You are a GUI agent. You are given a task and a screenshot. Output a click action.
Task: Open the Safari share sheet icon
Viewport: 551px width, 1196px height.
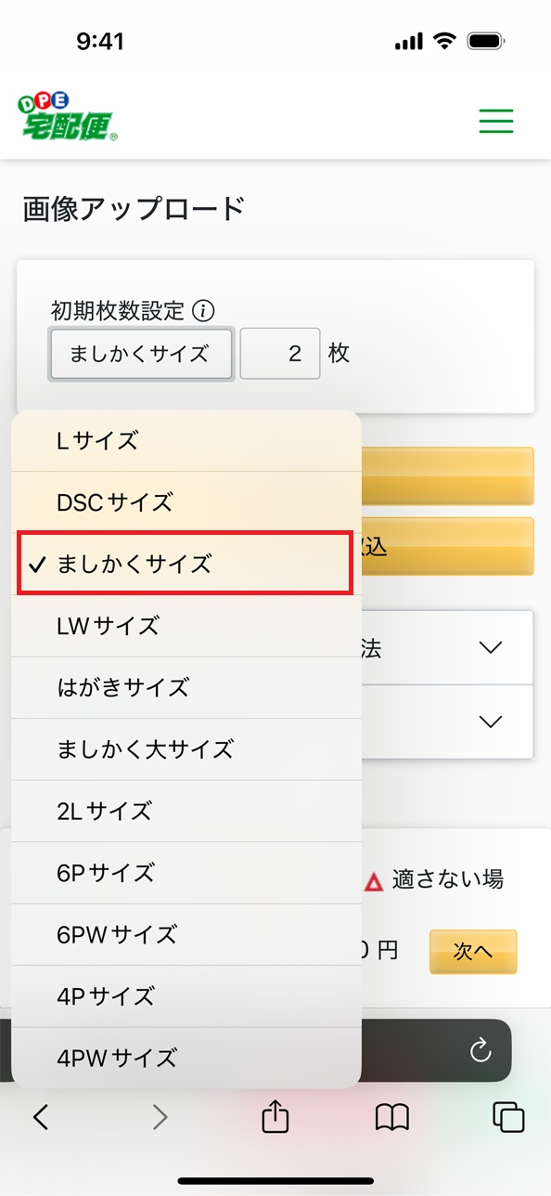[275, 1115]
